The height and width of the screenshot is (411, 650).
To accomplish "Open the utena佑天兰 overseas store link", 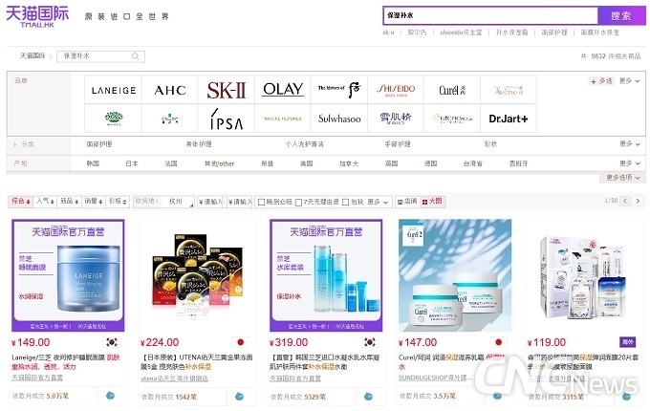I will (174, 379).
